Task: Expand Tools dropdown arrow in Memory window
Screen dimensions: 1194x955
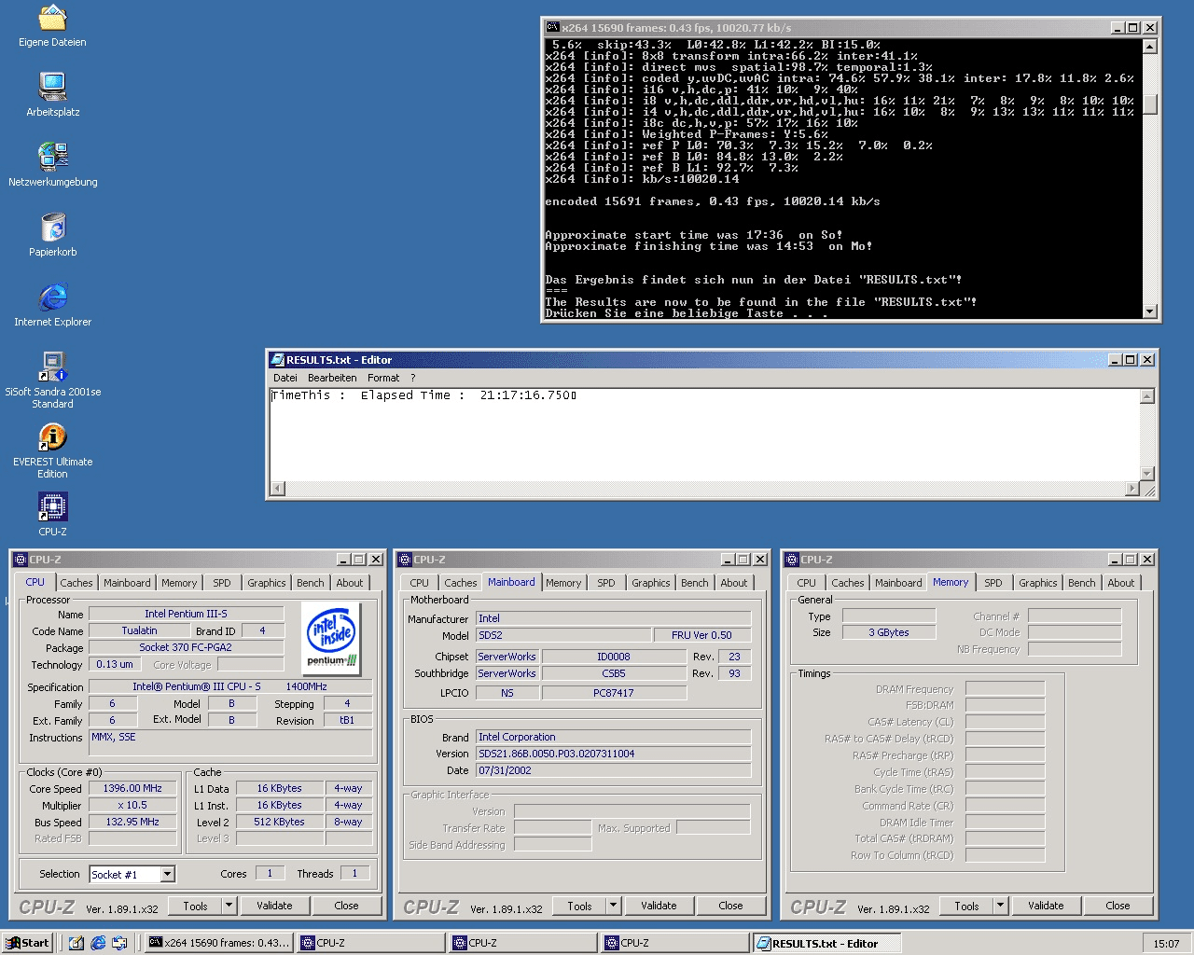Action: click(x=1000, y=906)
